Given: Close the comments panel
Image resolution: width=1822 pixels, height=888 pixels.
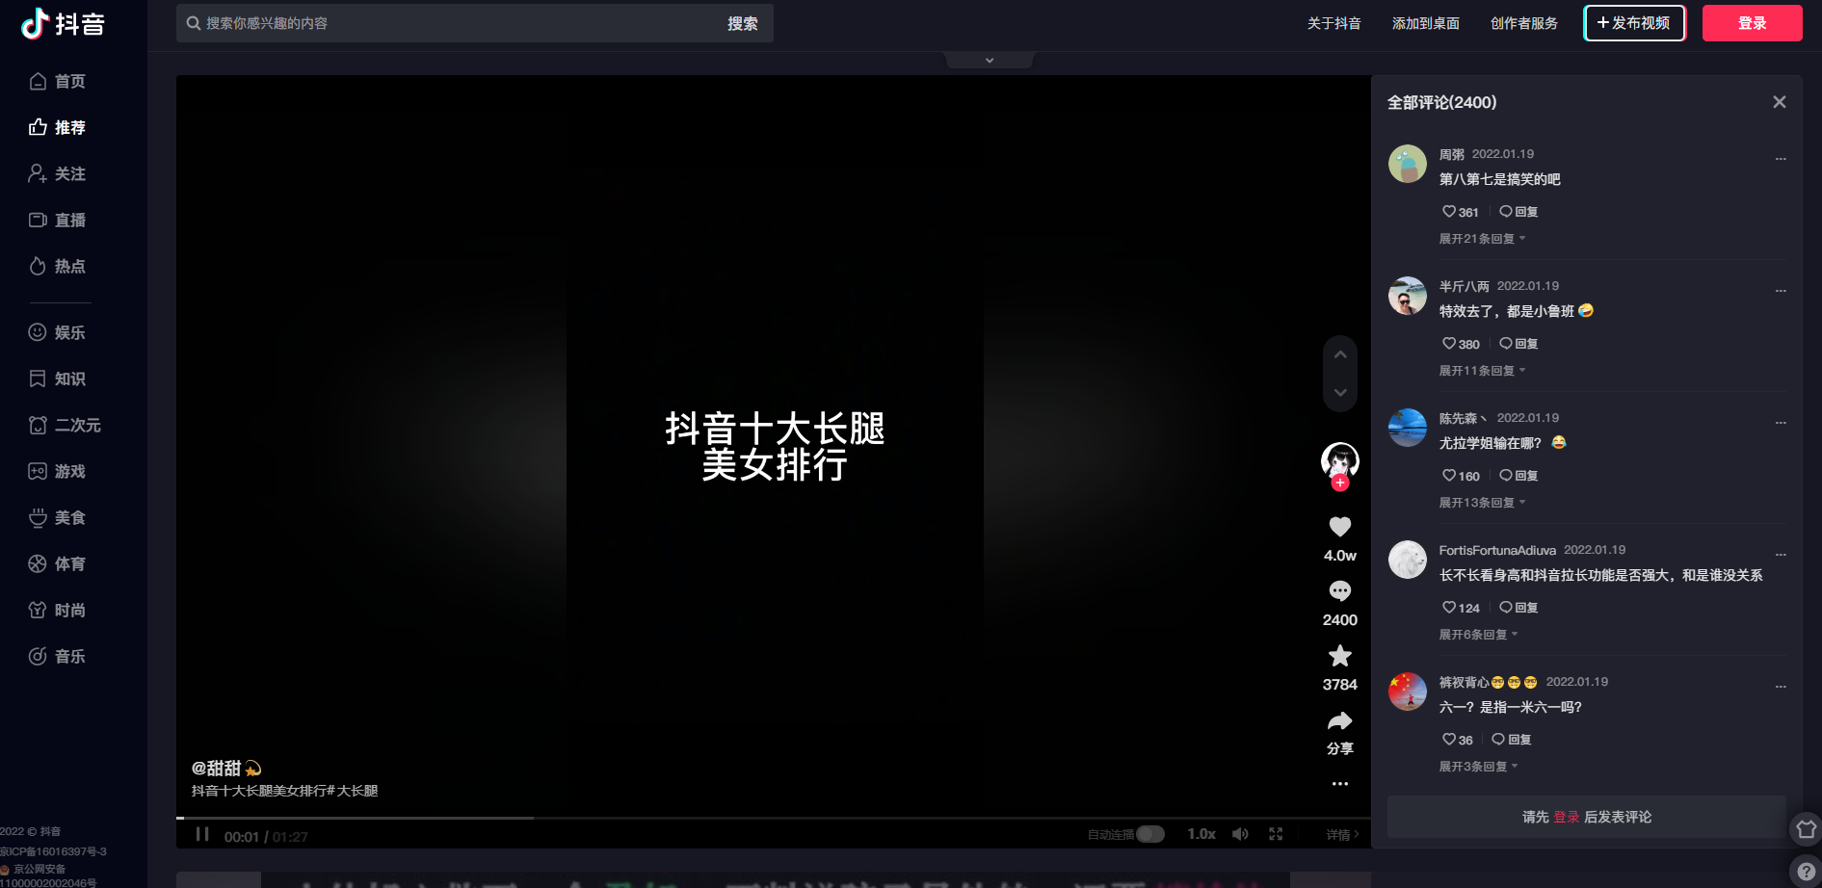Looking at the screenshot, I should [1779, 102].
